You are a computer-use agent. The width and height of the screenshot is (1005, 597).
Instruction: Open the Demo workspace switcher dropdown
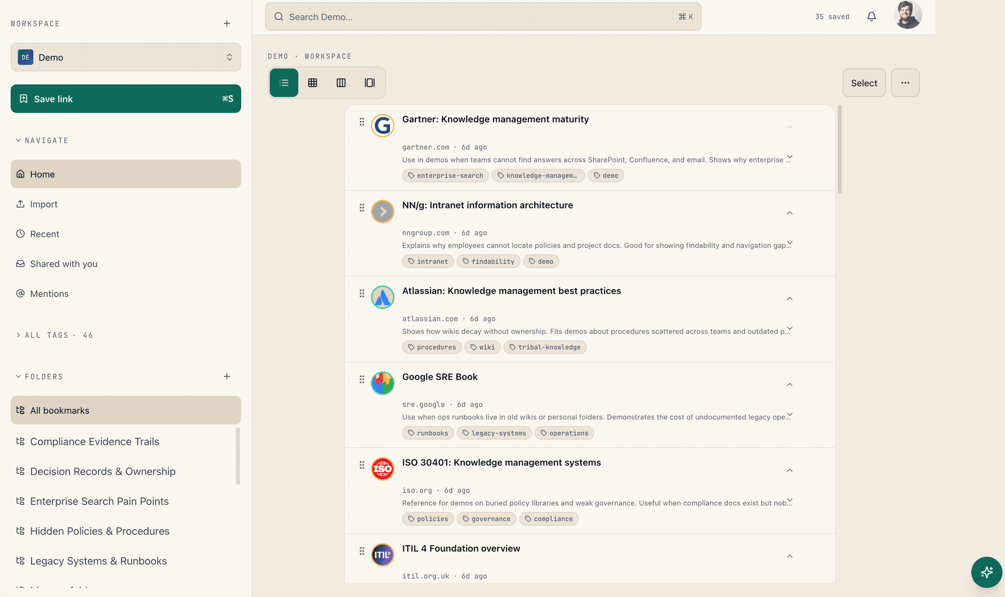coord(126,57)
